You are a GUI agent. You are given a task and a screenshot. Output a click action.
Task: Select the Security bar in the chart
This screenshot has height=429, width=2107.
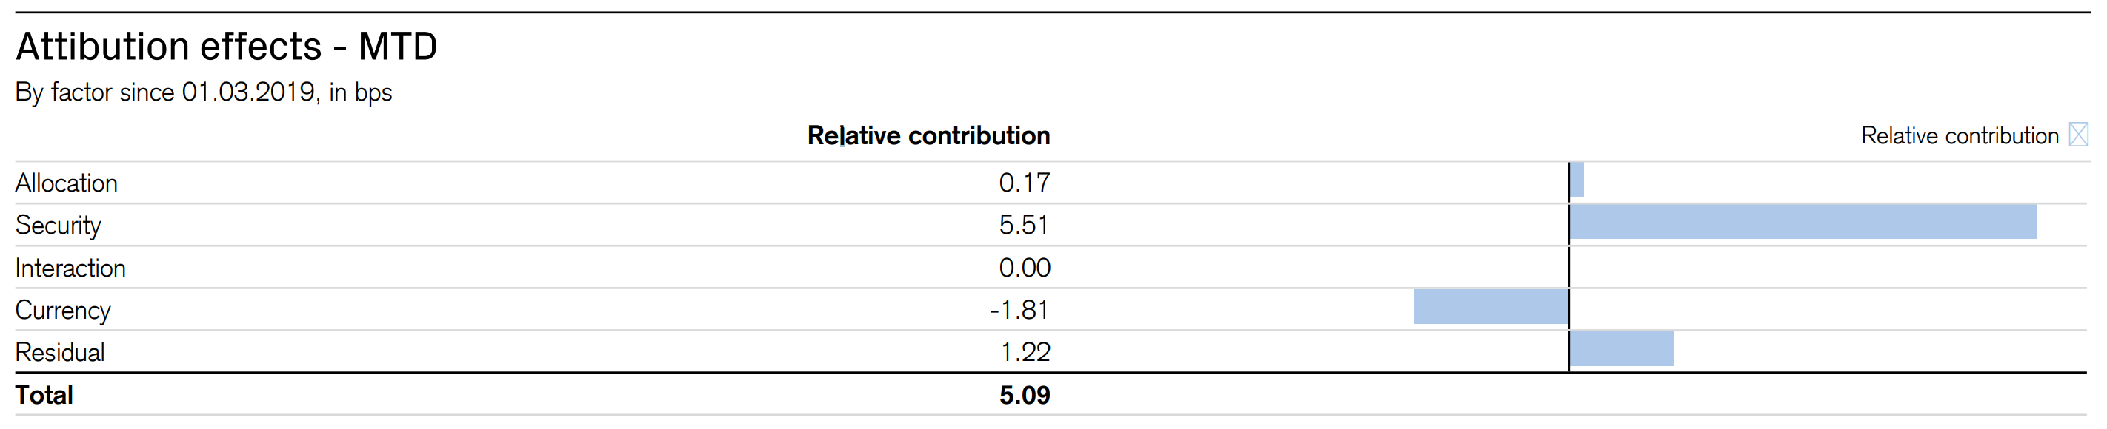(x=1802, y=222)
